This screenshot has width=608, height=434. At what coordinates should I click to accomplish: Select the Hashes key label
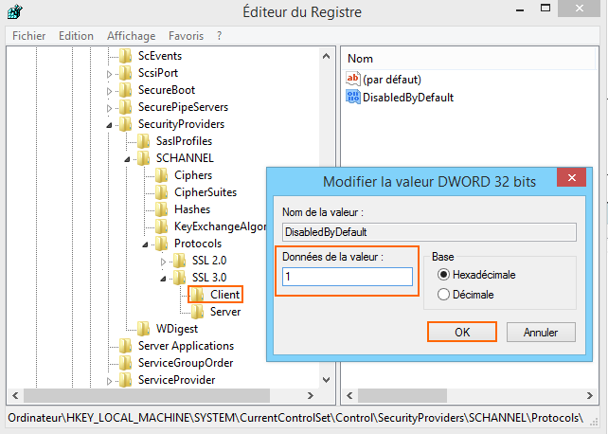tap(192, 209)
